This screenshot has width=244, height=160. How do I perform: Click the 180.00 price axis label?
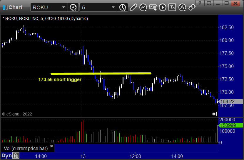pos(227,40)
